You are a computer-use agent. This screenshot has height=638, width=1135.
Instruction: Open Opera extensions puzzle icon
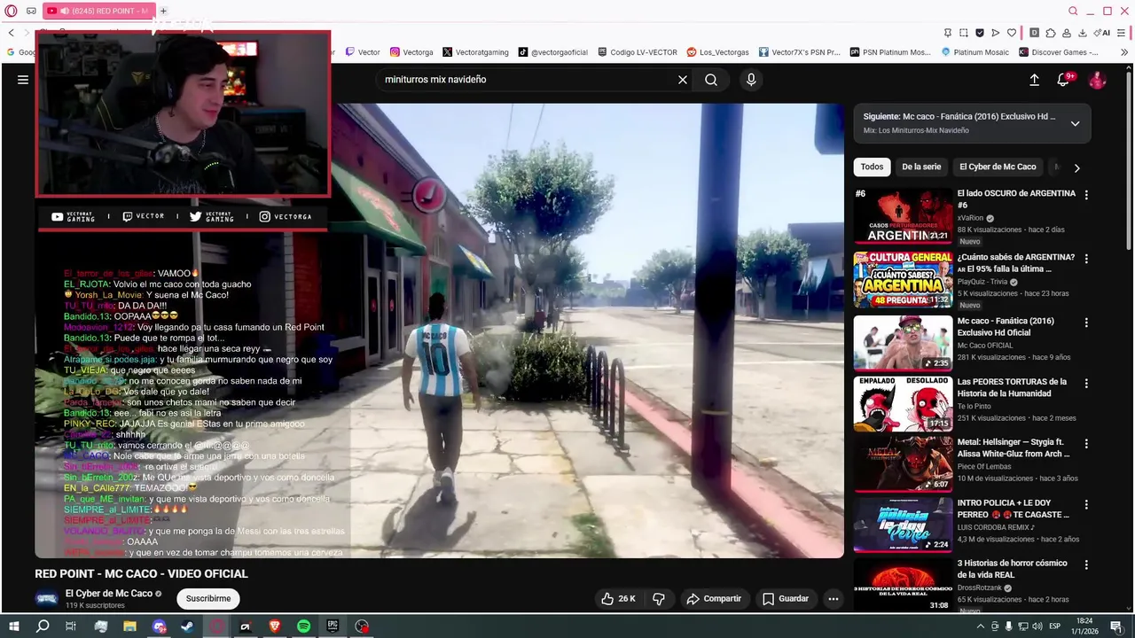pyautogui.click(x=1051, y=33)
